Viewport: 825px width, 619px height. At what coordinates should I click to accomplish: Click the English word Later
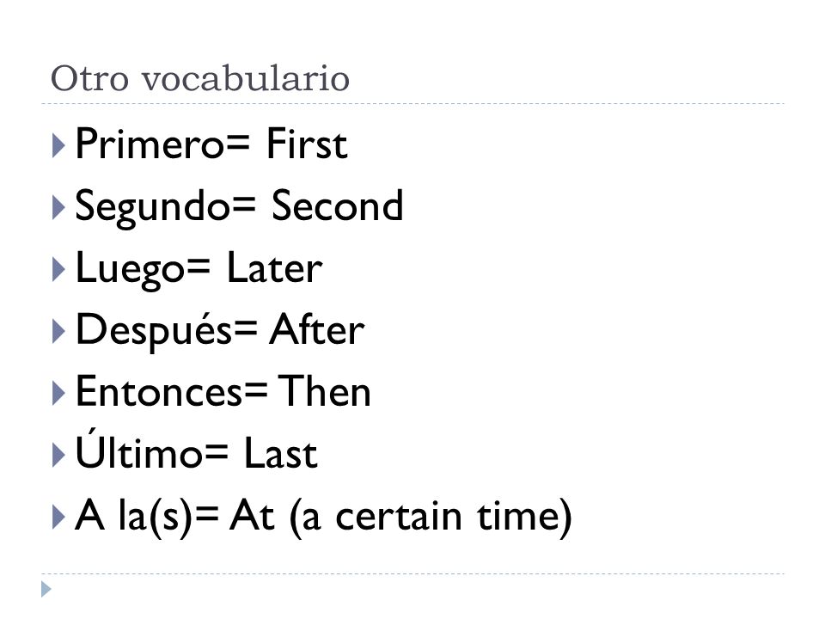click(274, 268)
